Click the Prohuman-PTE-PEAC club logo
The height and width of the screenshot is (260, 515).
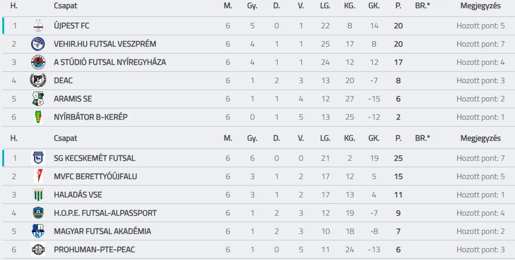coord(38,249)
